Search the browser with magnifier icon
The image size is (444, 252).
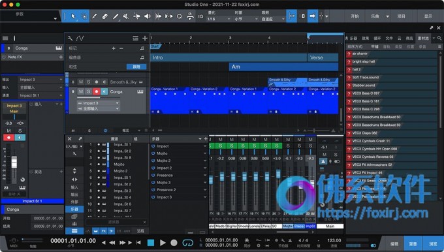pyautogui.click(x=439, y=38)
